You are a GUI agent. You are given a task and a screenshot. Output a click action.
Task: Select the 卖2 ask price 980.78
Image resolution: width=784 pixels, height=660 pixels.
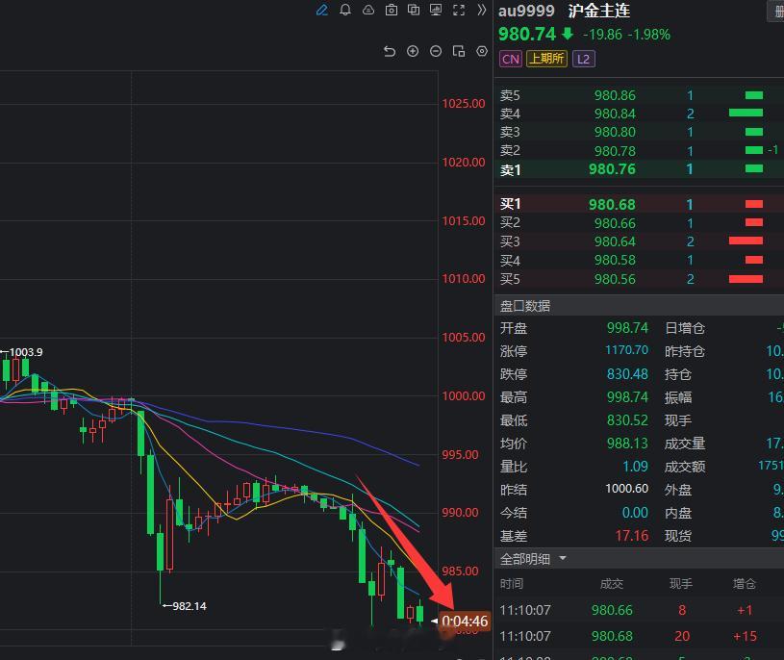click(x=615, y=150)
